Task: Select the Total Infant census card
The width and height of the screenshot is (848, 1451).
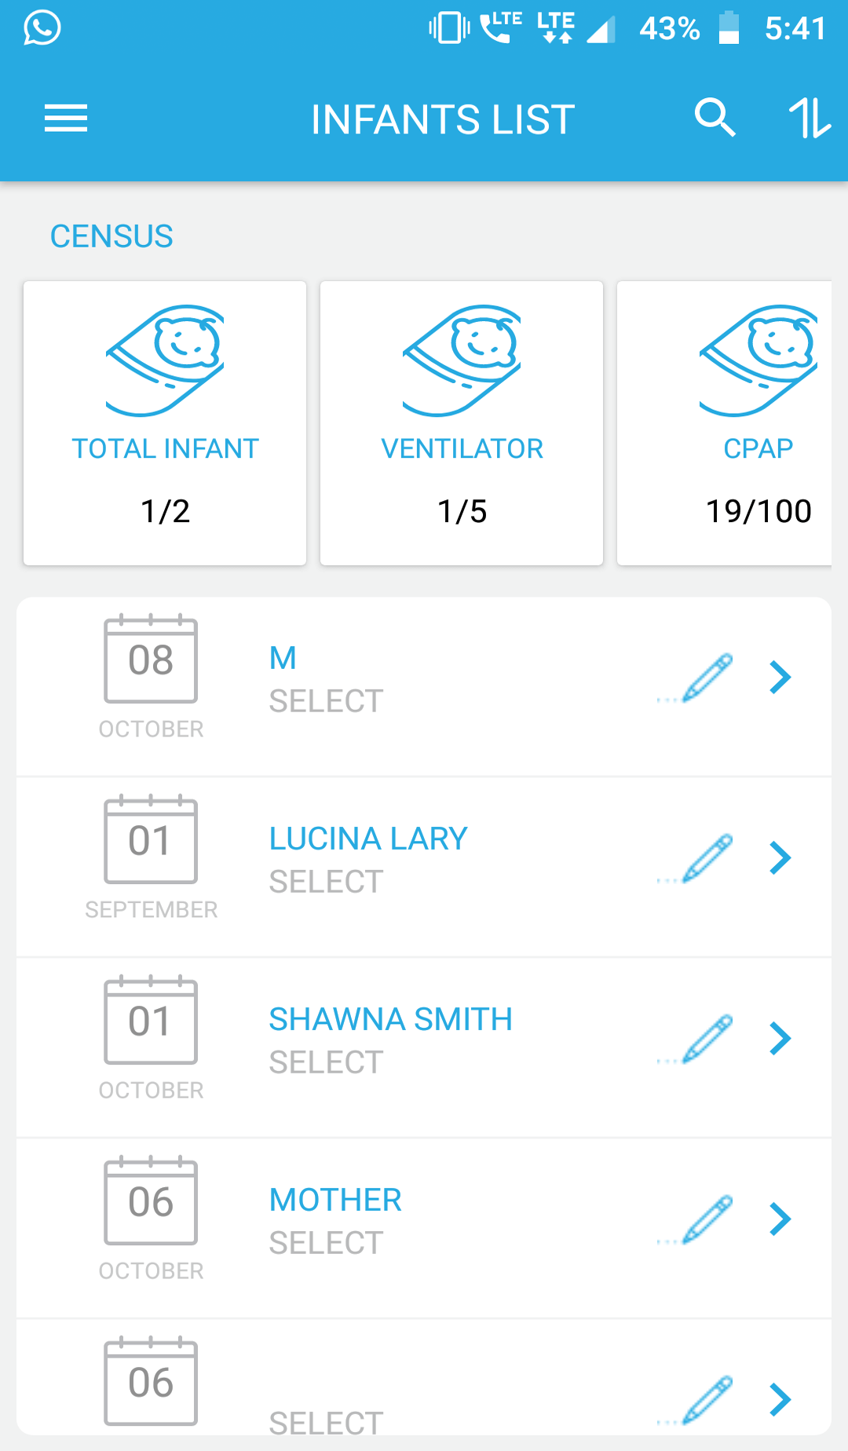Action: pyautogui.click(x=165, y=423)
